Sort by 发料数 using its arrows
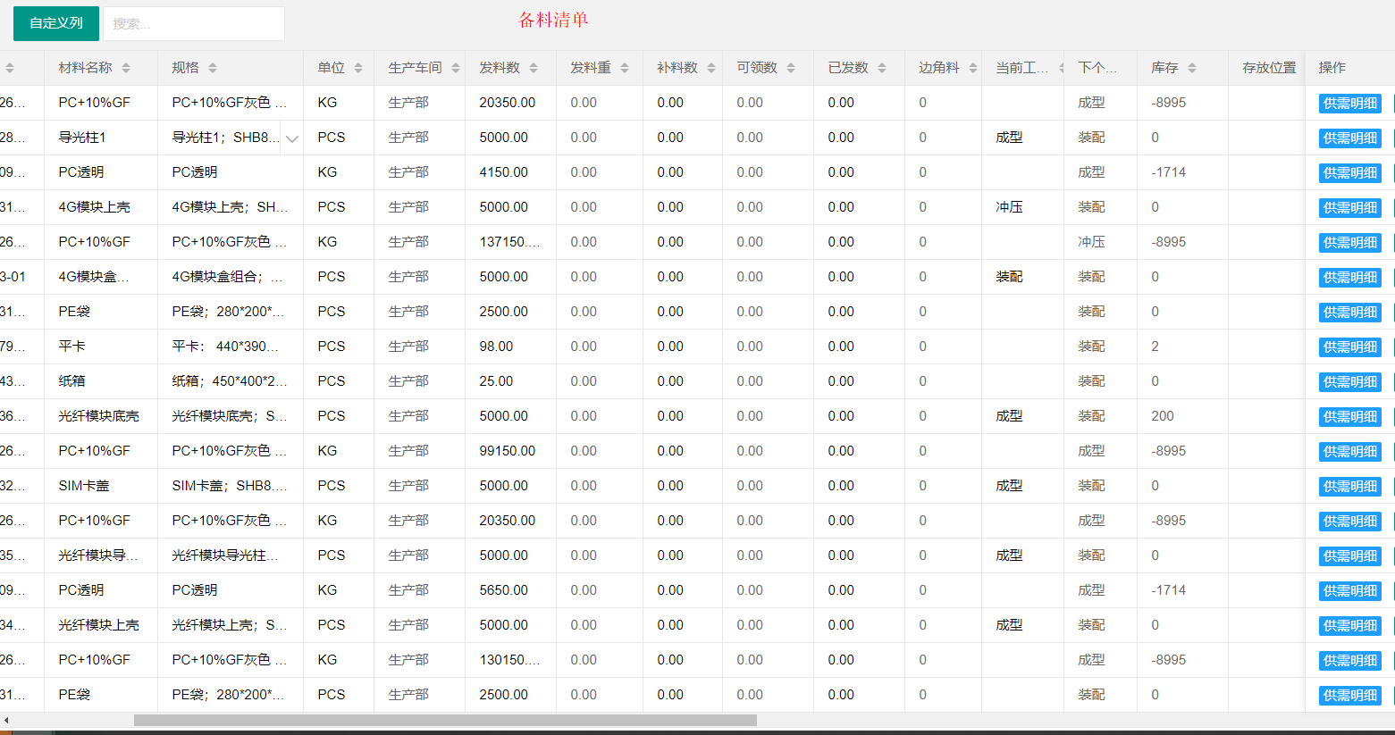The width and height of the screenshot is (1395, 735). pos(534,68)
